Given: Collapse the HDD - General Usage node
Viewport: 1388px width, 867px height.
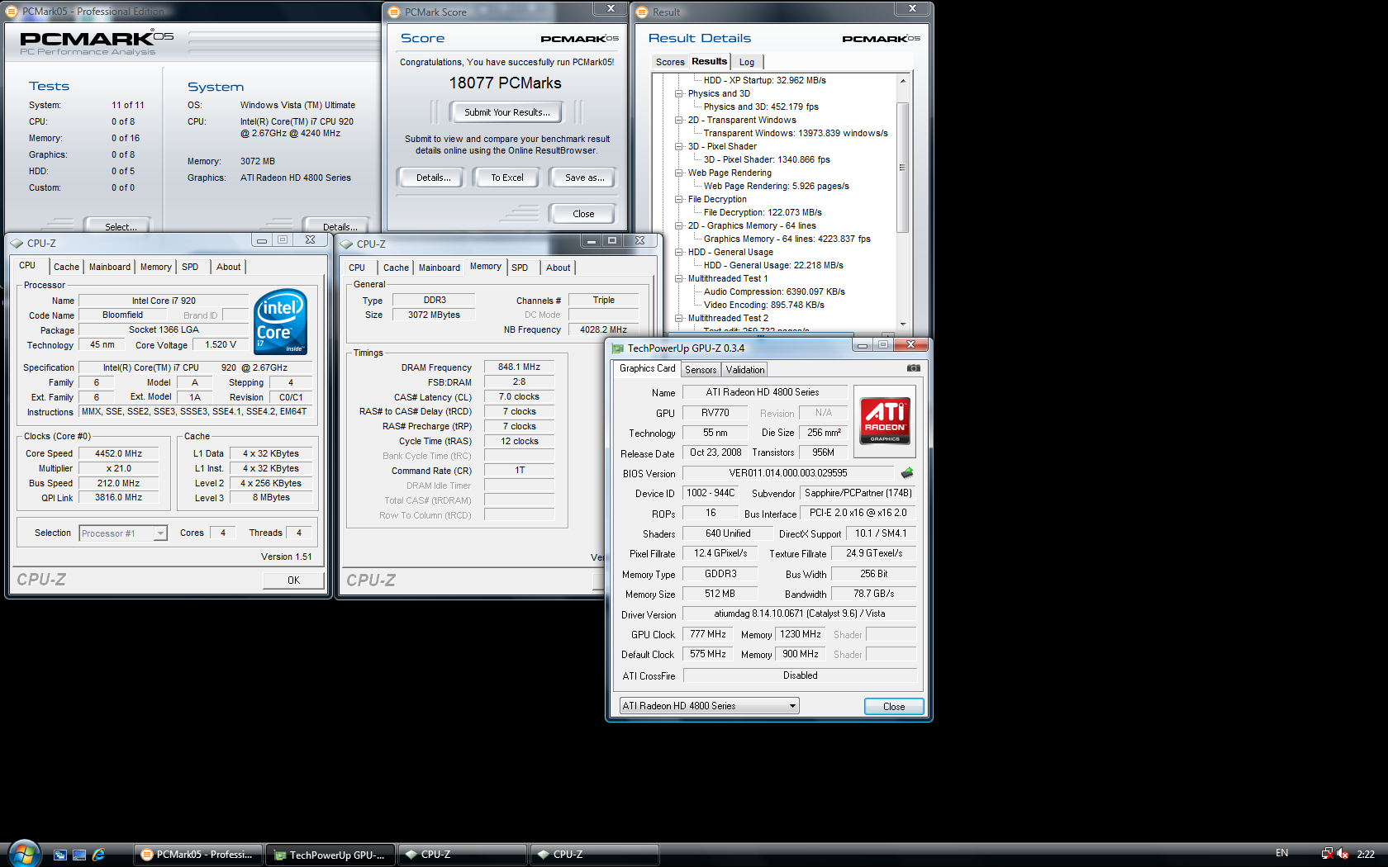Looking at the screenshot, I should 679,252.
